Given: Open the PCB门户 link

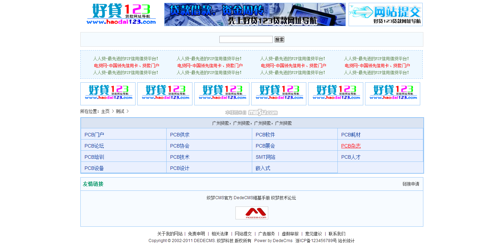Looking at the screenshot, I should 94,135.
